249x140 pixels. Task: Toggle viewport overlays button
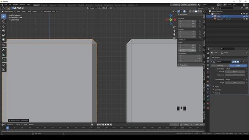(x=184, y=11)
